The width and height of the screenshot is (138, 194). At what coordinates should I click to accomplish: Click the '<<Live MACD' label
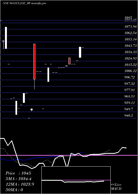pyautogui.click(x=116, y=187)
